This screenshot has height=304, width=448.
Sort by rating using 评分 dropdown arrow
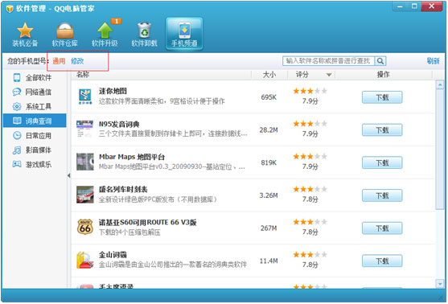point(329,75)
